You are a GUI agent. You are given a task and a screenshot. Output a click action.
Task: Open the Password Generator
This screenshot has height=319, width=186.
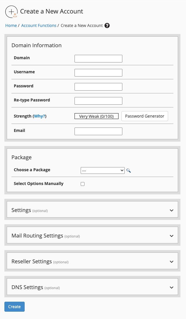(x=145, y=116)
